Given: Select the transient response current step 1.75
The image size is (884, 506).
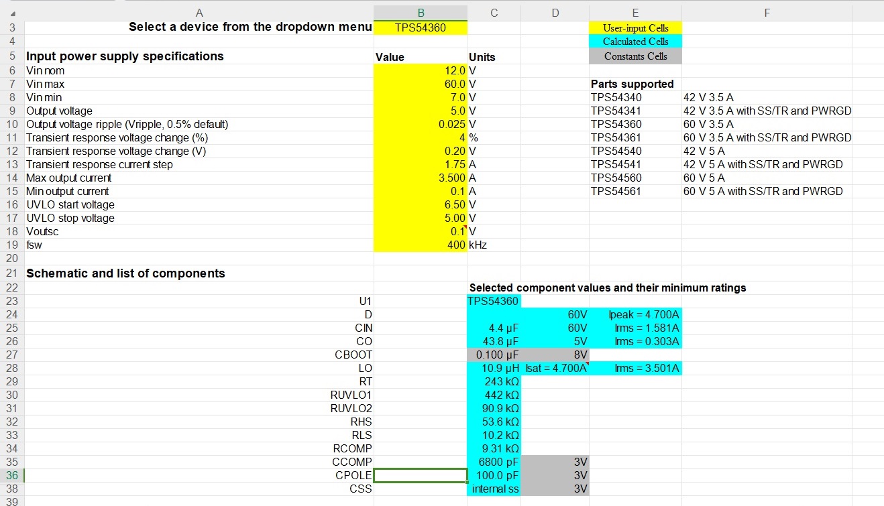Looking at the screenshot, I should click(421, 164).
